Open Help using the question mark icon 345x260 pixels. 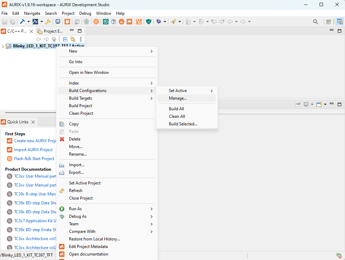(x=114, y=21)
